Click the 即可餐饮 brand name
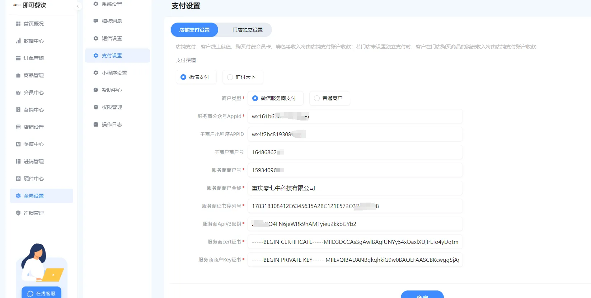 point(34,5)
